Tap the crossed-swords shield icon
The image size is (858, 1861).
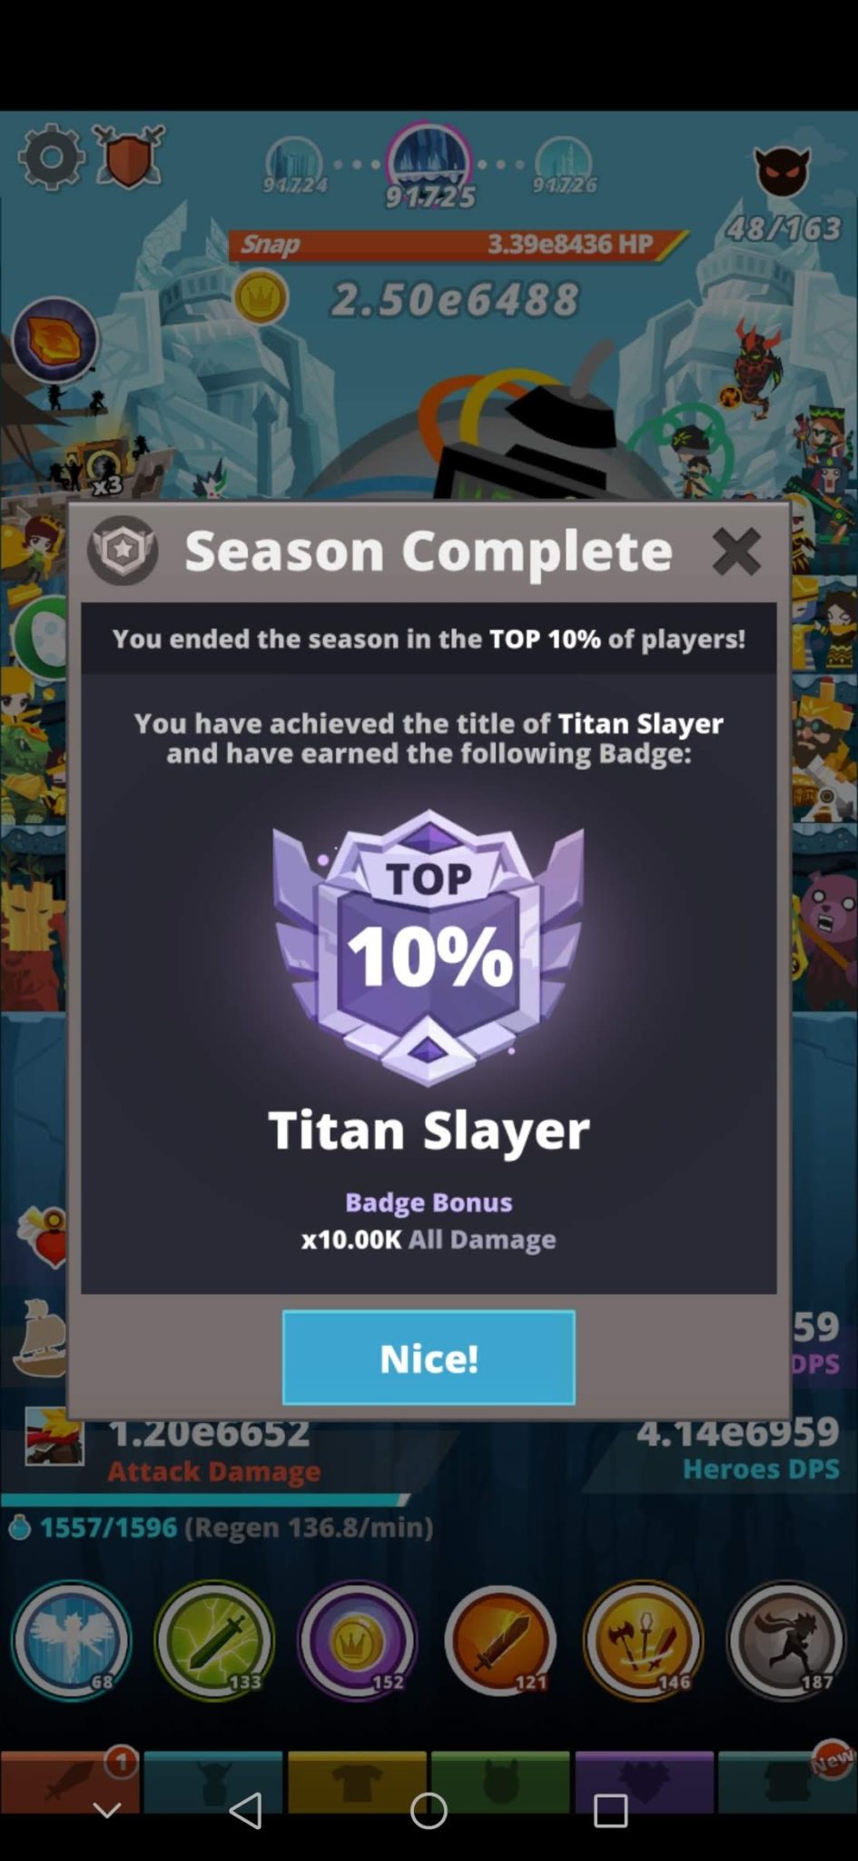(130, 156)
